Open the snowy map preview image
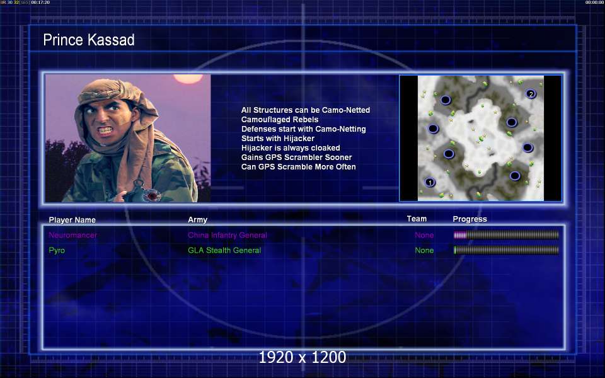The width and height of the screenshot is (605, 378). (480, 138)
